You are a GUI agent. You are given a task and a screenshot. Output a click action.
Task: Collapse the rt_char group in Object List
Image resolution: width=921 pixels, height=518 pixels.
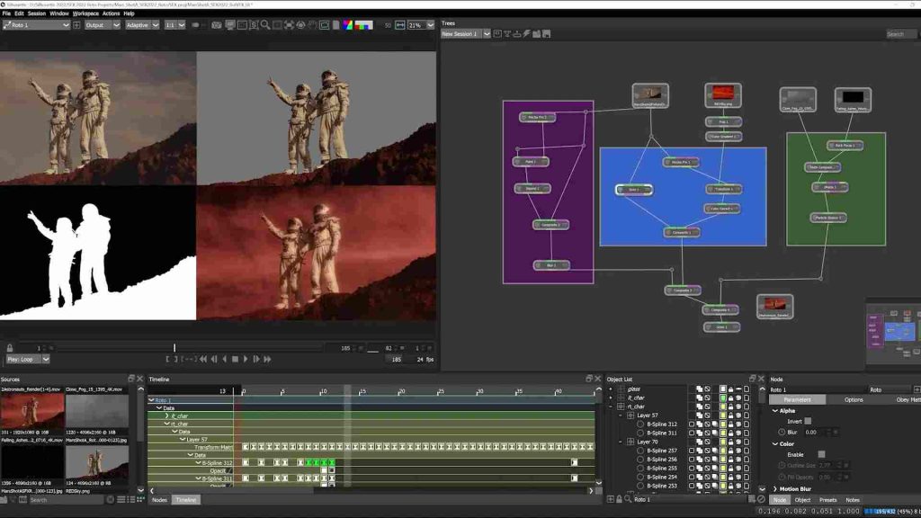pos(611,406)
